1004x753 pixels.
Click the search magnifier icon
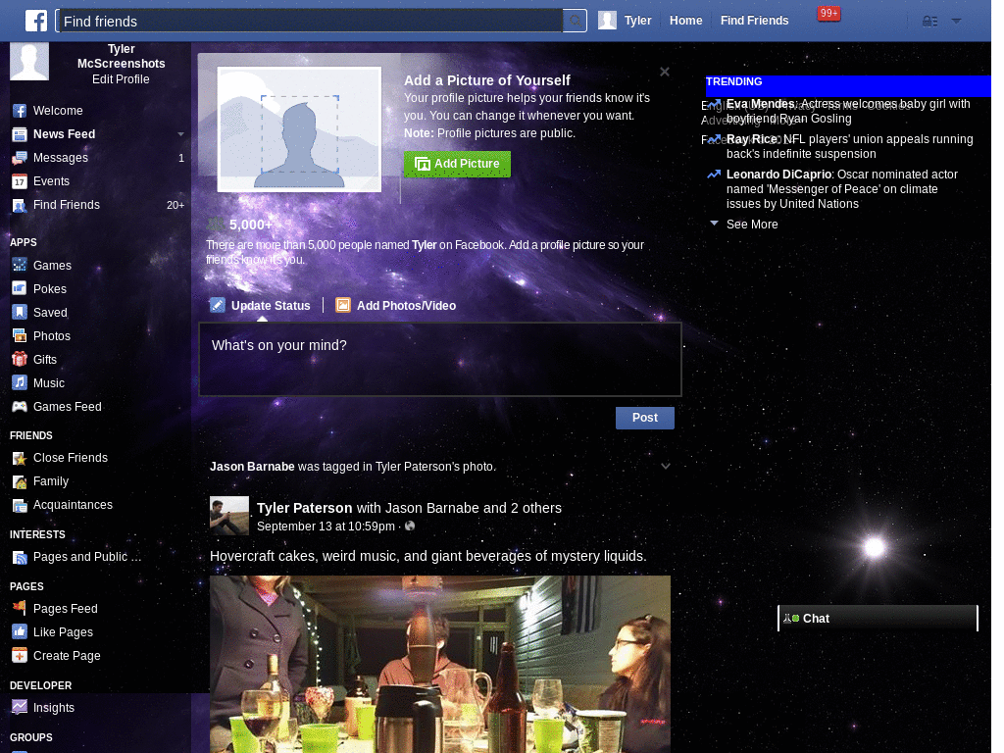tap(575, 21)
